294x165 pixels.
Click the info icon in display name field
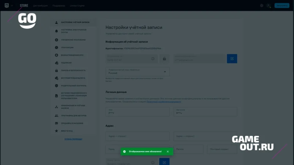pos(153,59)
